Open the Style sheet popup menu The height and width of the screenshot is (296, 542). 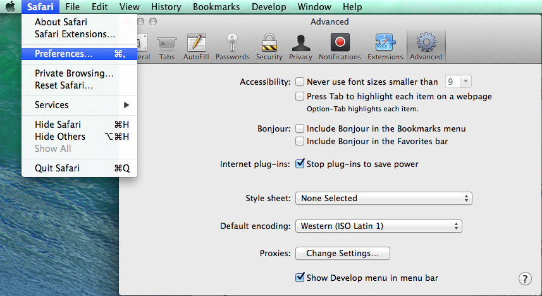[x=384, y=198]
